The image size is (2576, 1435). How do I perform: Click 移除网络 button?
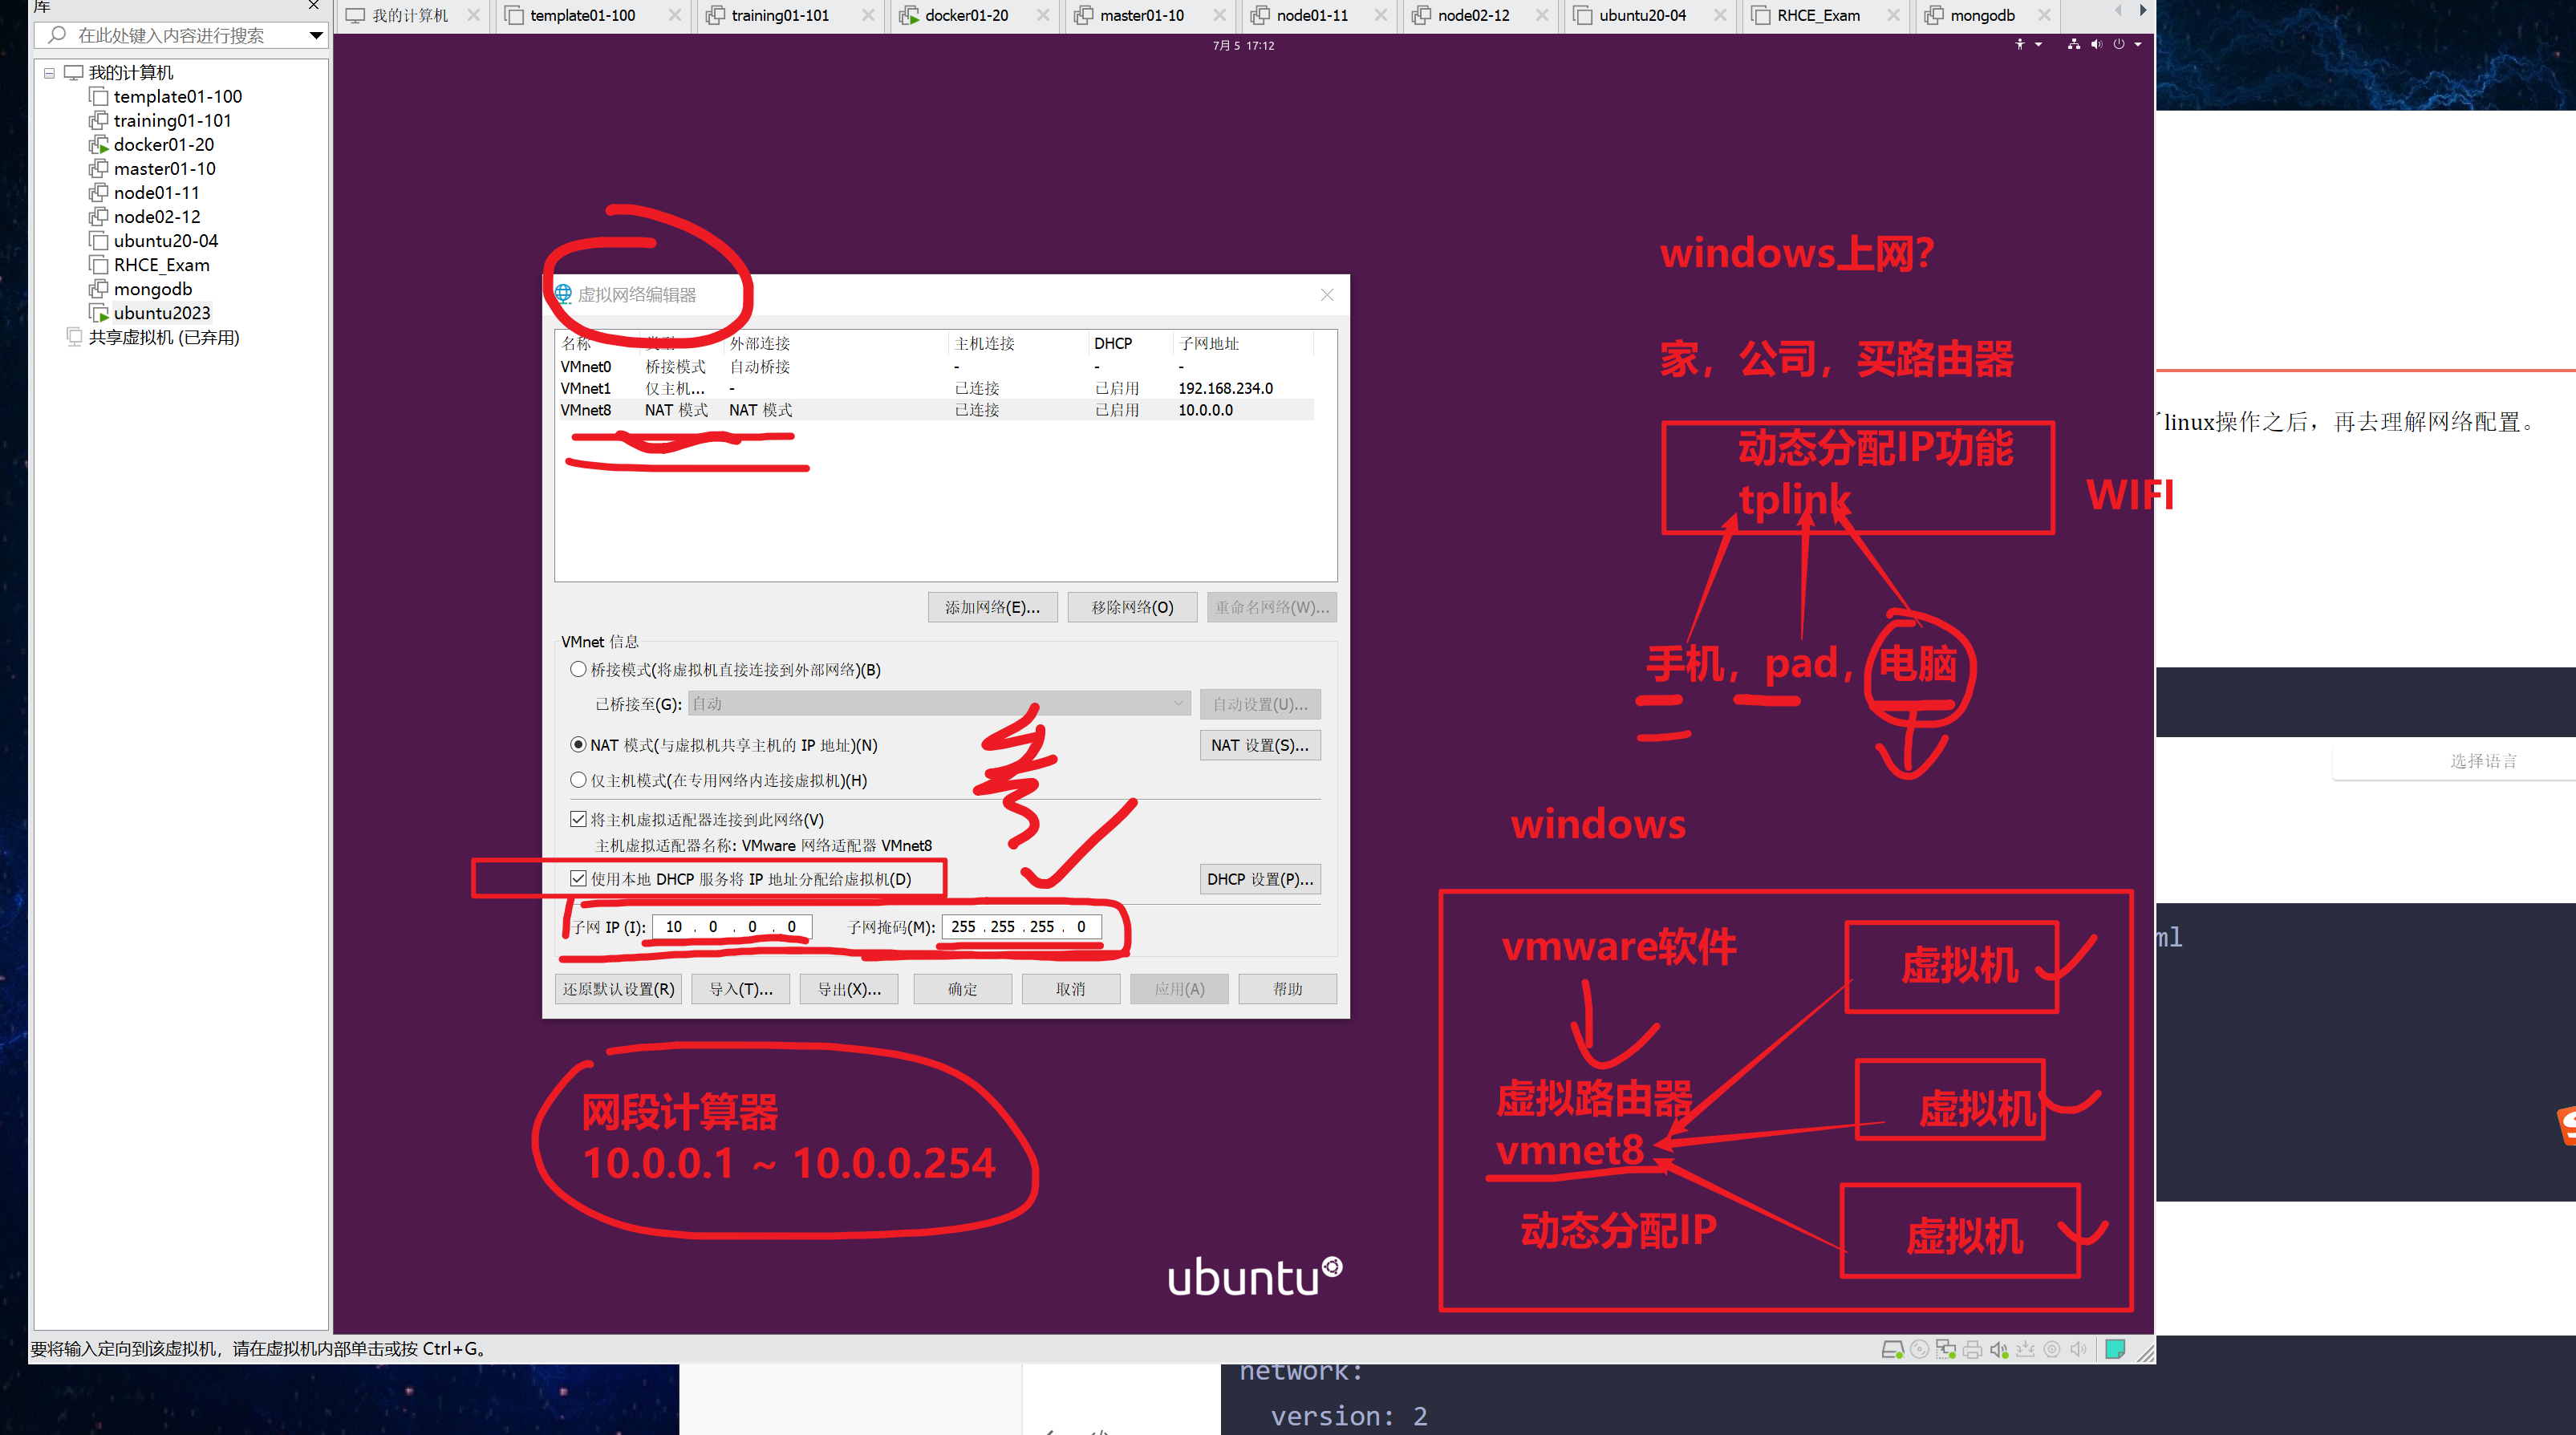pyautogui.click(x=1132, y=607)
